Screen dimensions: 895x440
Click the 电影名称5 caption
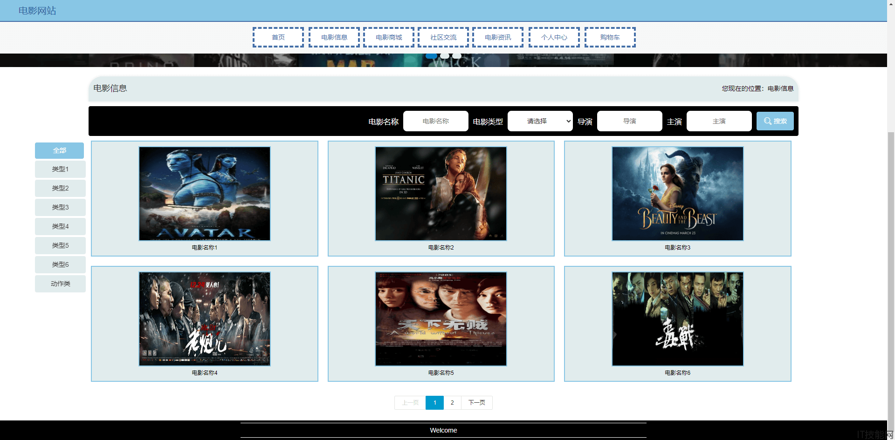tap(441, 373)
